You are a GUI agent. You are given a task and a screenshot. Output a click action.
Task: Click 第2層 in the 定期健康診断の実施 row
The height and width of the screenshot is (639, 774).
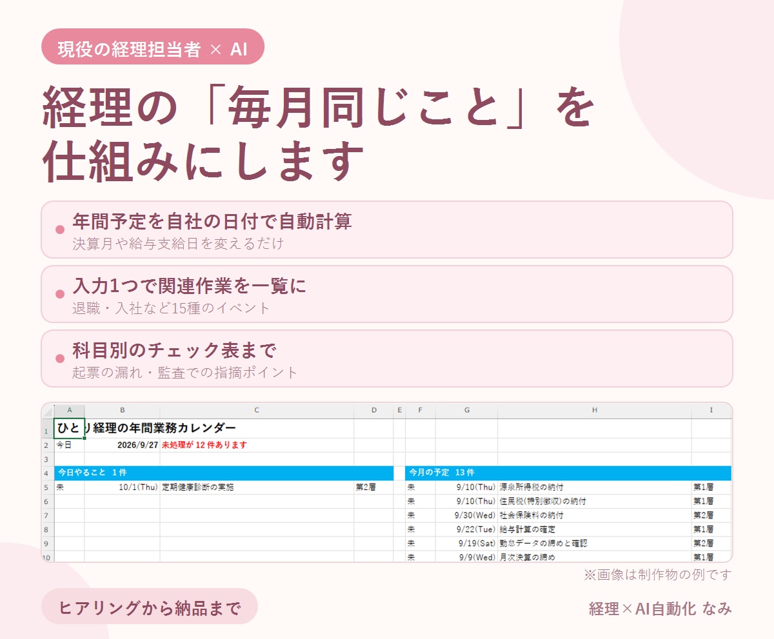pos(366,487)
